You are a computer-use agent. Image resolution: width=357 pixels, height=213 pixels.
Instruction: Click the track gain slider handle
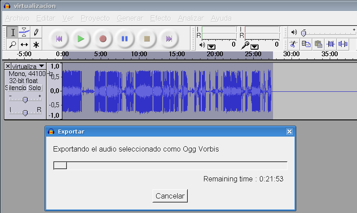(x=25, y=100)
